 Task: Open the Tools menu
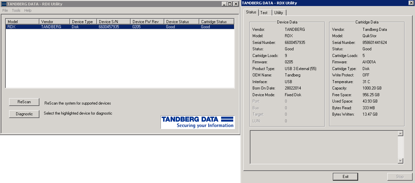pyautogui.click(x=16, y=10)
